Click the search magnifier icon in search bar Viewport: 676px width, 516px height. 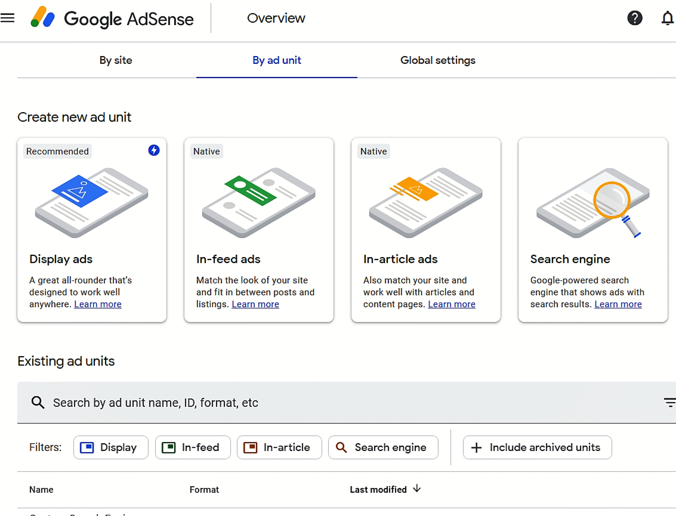(x=38, y=403)
